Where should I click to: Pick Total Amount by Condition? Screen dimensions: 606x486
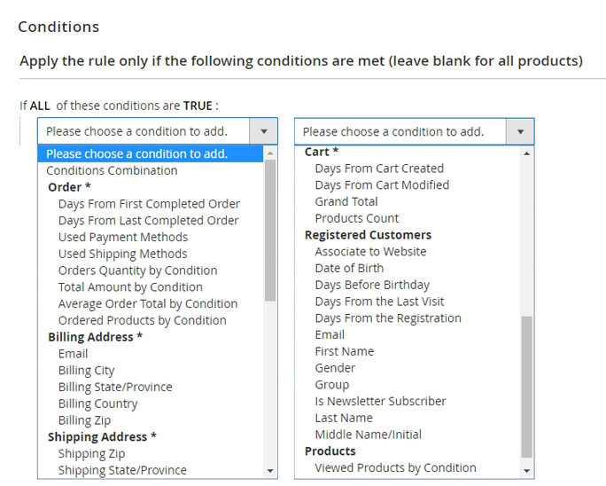point(130,286)
